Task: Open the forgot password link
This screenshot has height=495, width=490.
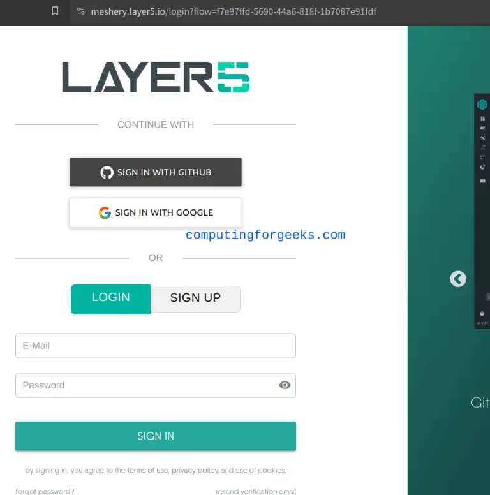Action: pos(45,491)
